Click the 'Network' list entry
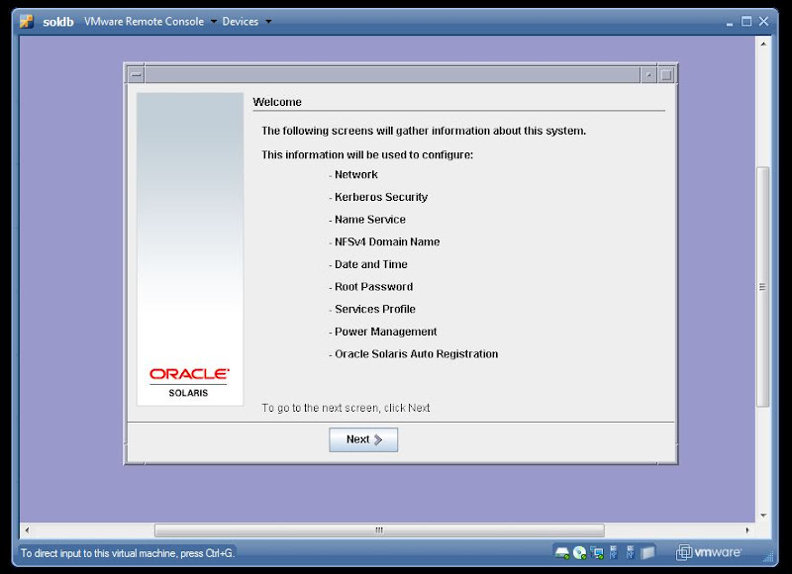Screen dimensions: 792x574 [356, 174]
